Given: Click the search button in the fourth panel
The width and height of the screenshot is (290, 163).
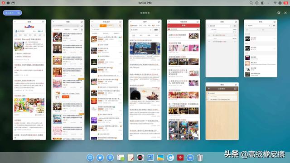Looking at the screenshot, I should point(156,30).
